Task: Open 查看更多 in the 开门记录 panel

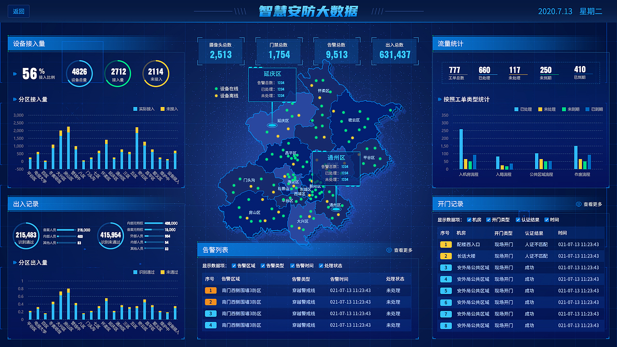Action: pos(593,204)
